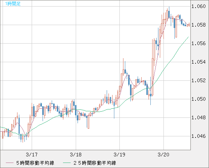Click the 1.052 price axis label
The image size is (209, 168).
coord(198,80)
